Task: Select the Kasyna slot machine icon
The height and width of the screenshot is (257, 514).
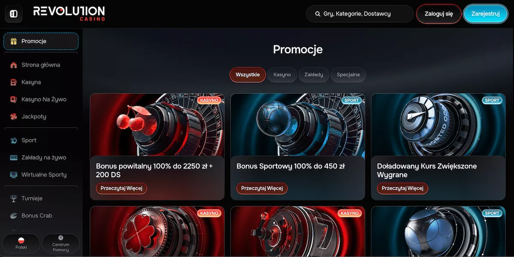Action: [x=14, y=82]
